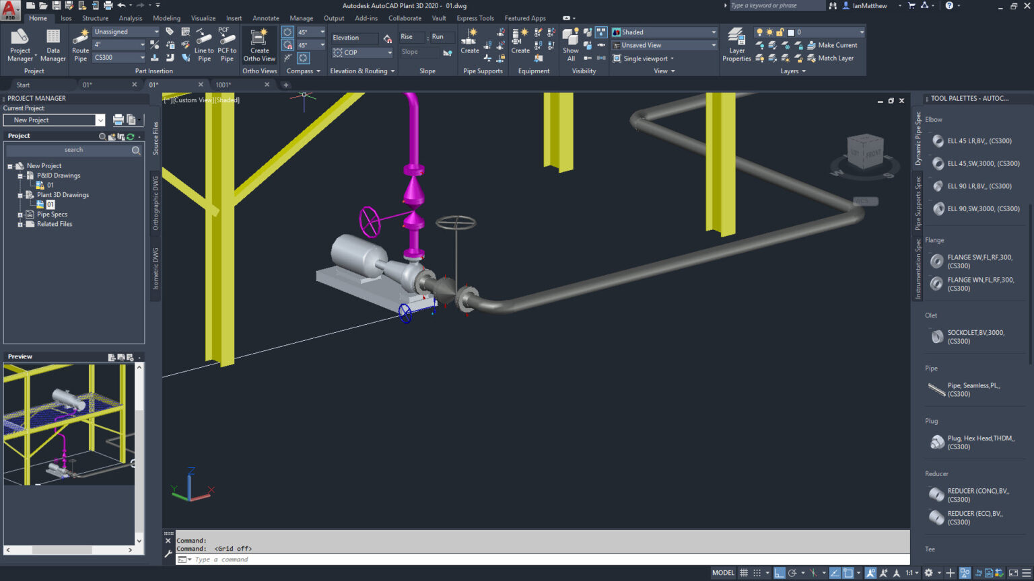1034x581 pixels.
Task: Click Create in Equipment panel
Action: click(x=520, y=44)
